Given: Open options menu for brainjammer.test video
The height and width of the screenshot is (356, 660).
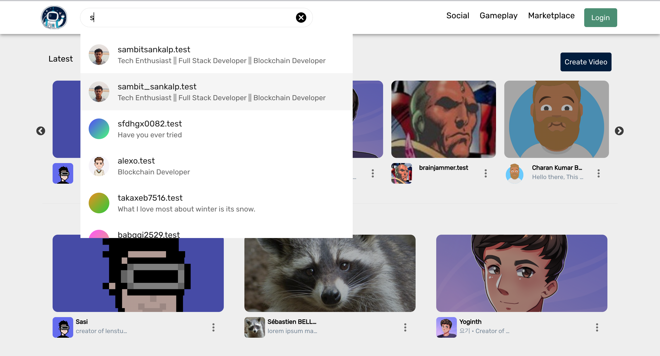Looking at the screenshot, I should pyautogui.click(x=486, y=173).
